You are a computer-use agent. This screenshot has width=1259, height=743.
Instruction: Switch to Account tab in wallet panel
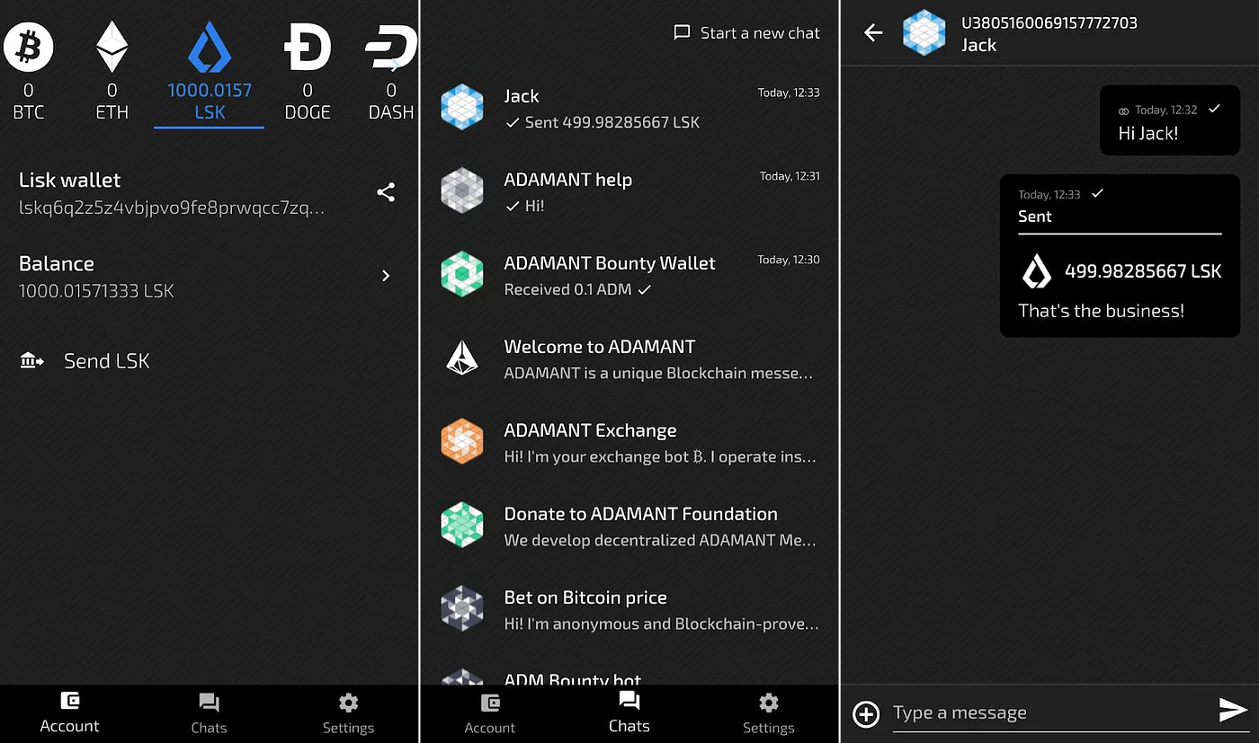[69, 713]
